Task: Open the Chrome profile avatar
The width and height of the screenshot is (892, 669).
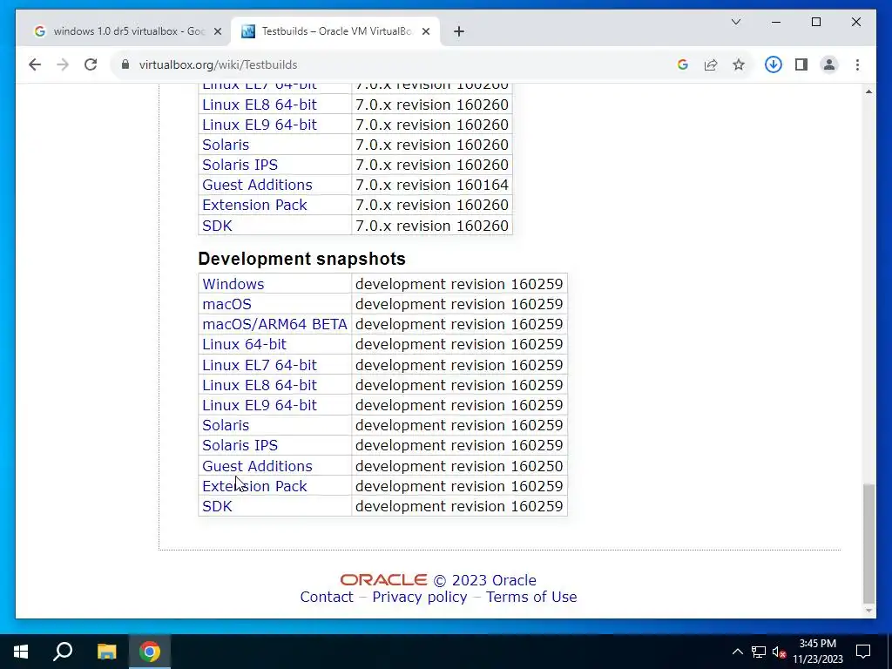Action: pyautogui.click(x=829, y=64)
